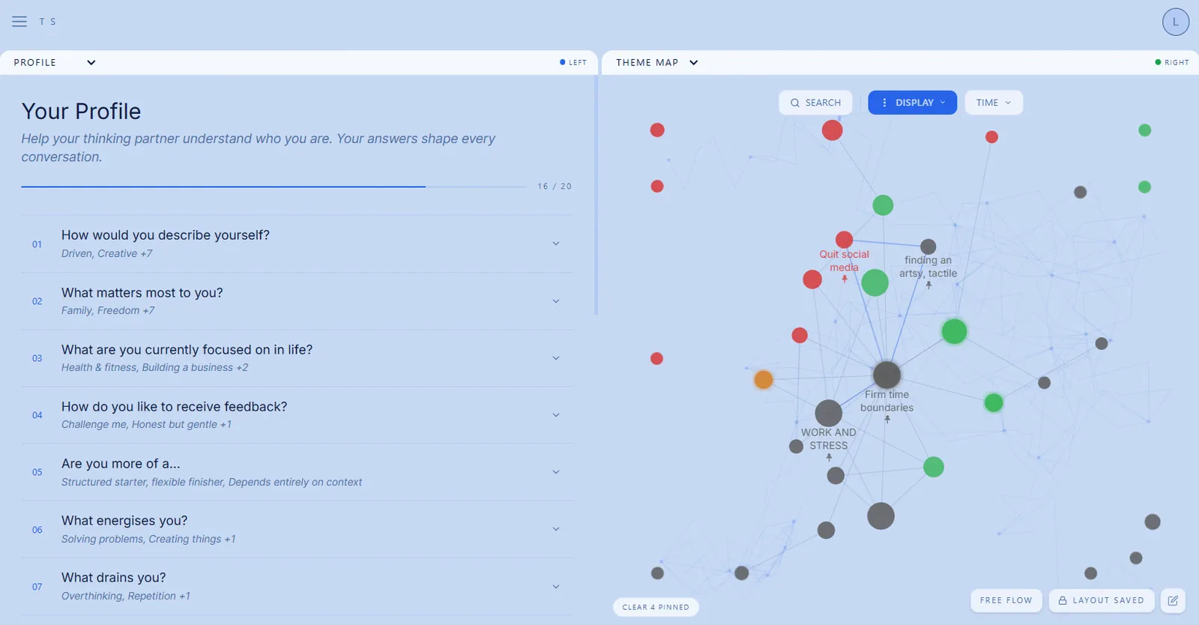1199x625 pixels.
Task: Expand How do you like to receive feedback
Action: (x=298, y=415)
